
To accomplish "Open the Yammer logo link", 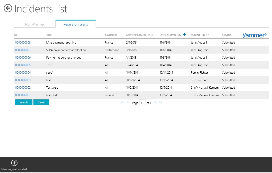I will click(255, 35).
